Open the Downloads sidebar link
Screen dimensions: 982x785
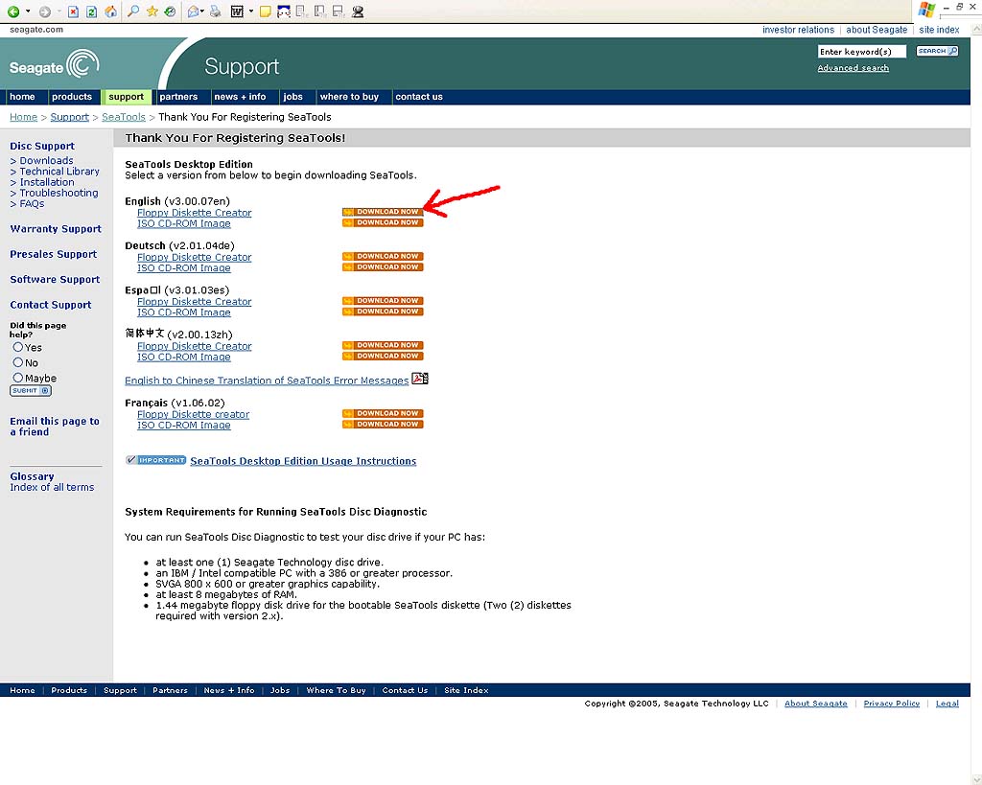click(46, 160)
